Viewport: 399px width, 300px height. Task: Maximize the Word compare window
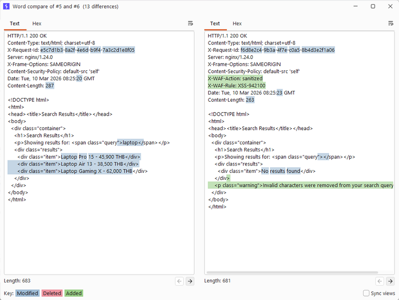point(373,6)
